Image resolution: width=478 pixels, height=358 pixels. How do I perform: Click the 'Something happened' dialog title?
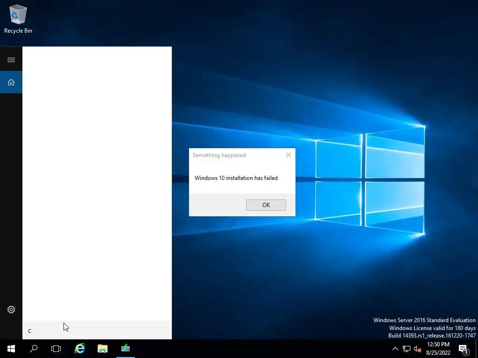tap(219, 155)
